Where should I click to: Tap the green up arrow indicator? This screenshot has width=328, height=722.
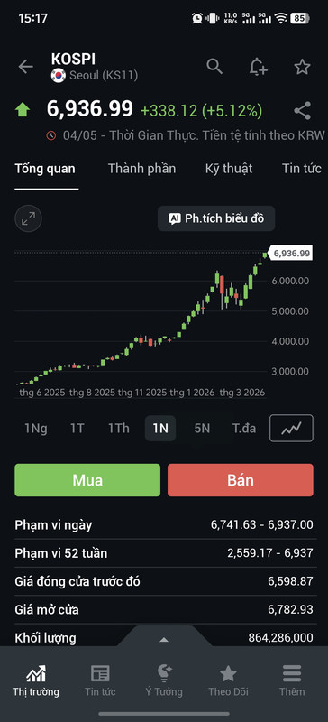(x=23, y=110)
